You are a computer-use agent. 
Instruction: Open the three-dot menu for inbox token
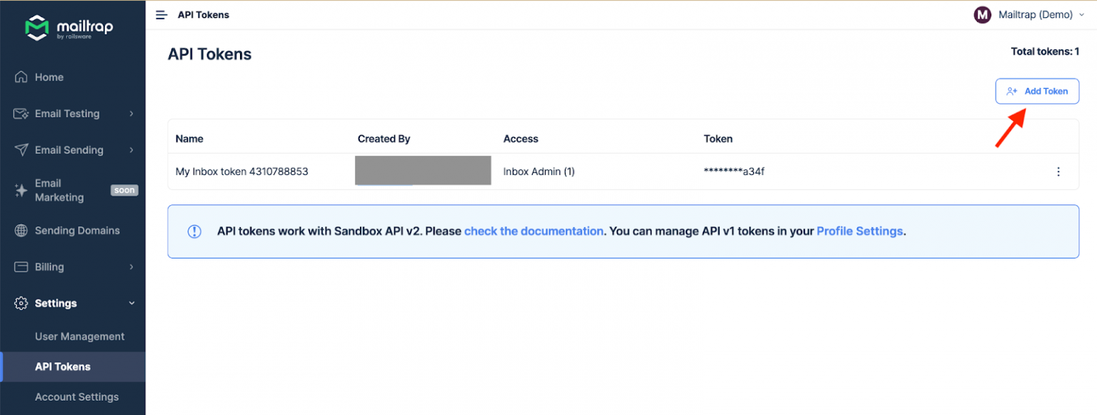point(1058,171)
